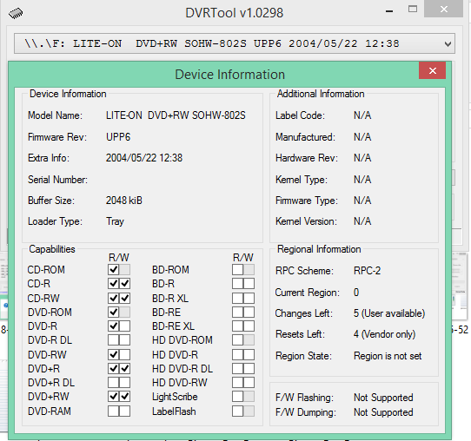
Task: Toggle LabelFlash checkbox
Action: point(237,411)
